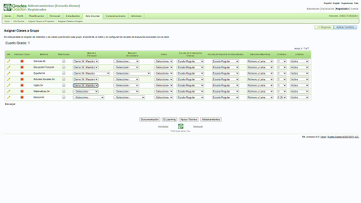Select the Año Escolar tab

(x=93, y=16)
